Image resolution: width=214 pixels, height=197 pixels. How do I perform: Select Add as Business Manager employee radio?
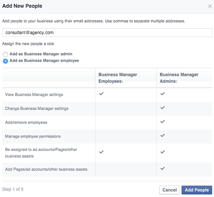5,61
